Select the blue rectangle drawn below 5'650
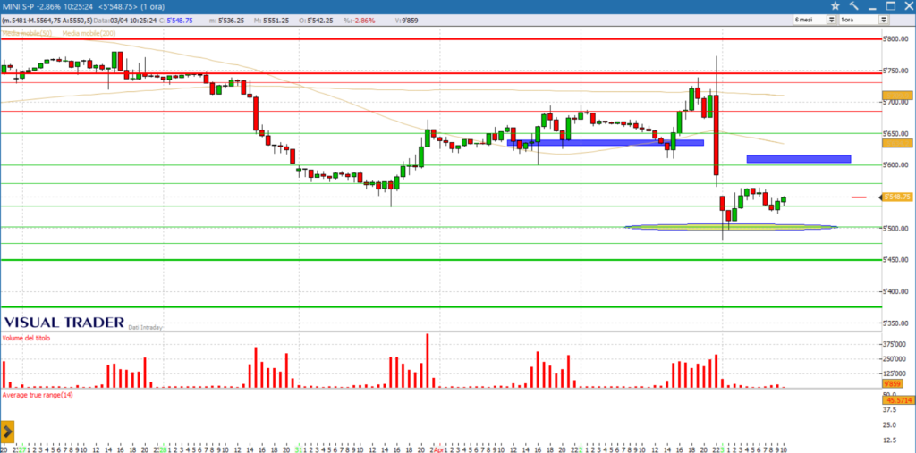The image size is (916, 453). pos(606,142)
